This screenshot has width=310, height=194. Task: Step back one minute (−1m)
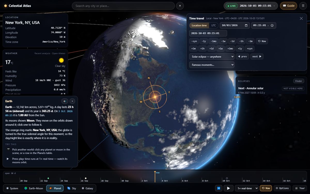click(250, 41)
